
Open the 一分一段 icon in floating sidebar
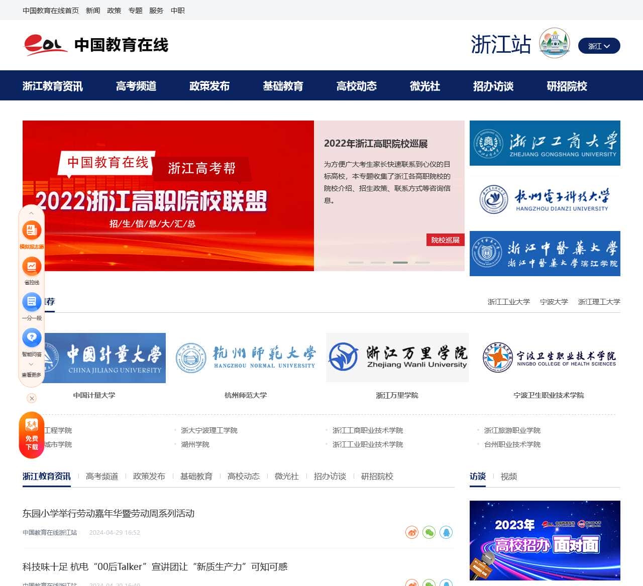32,302
